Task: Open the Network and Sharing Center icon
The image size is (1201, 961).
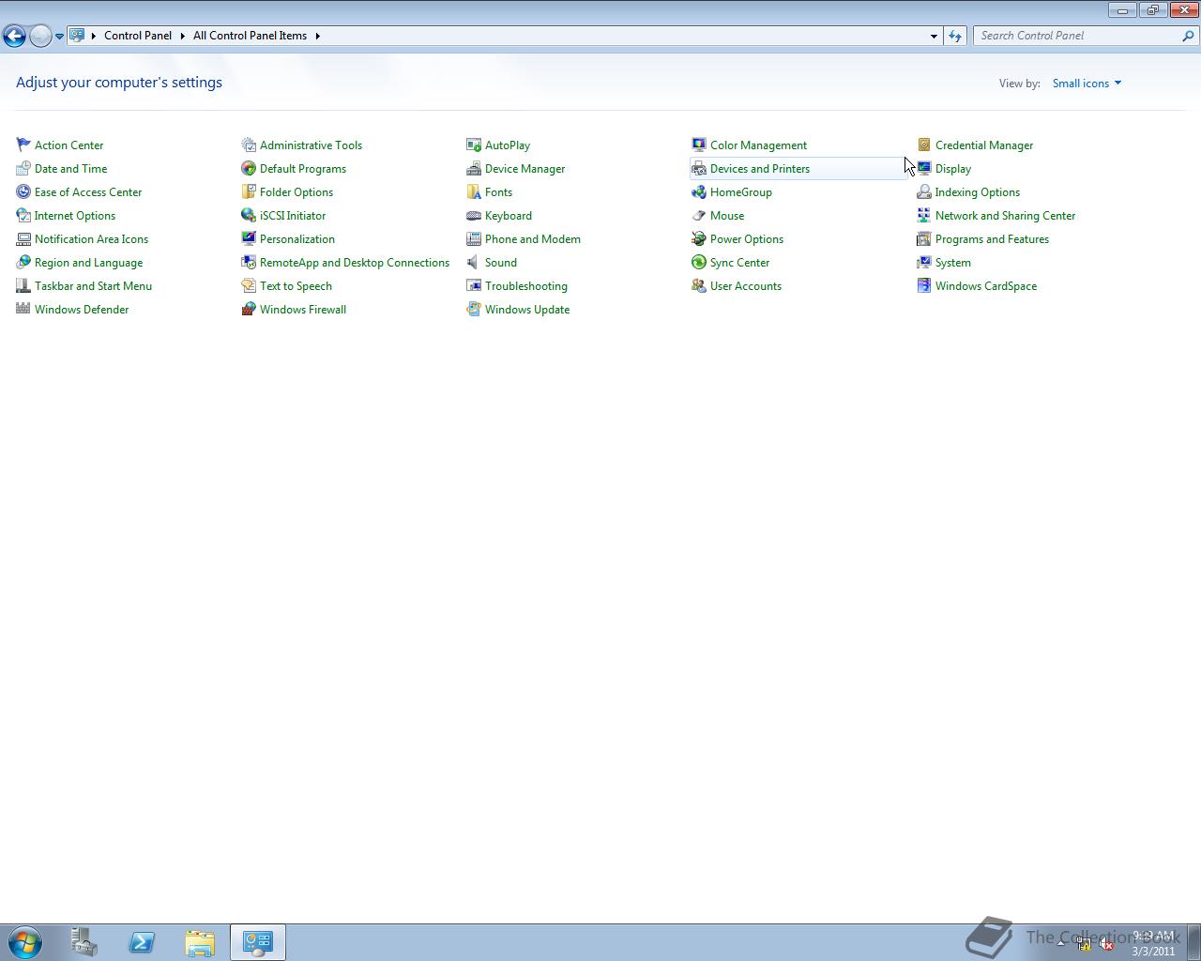Action: (924, 215)
